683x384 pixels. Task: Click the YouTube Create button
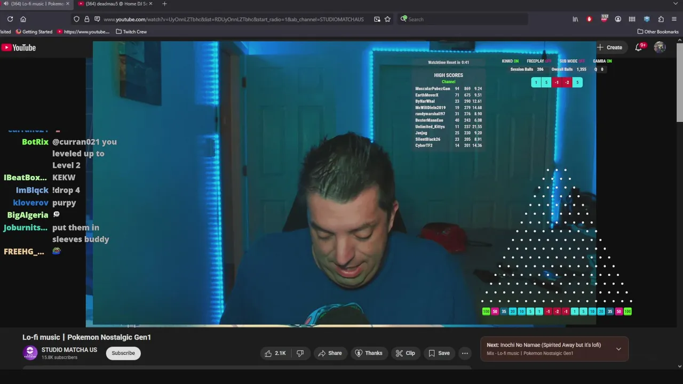[x=609, y=47]
